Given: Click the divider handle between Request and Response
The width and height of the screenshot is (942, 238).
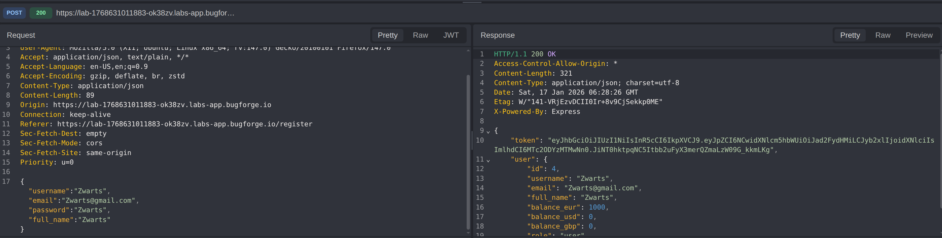Looking at the screenshot, I should 472,140.
